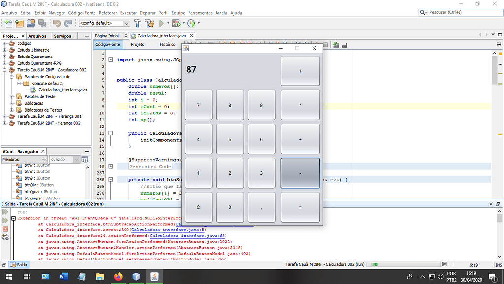The width and height of the screenshot is (504, 284).
Task: Click the Build Project hammer icon
Action: [x=137, y=23]
